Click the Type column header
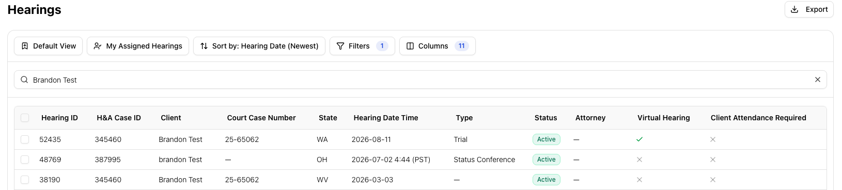 464,118
